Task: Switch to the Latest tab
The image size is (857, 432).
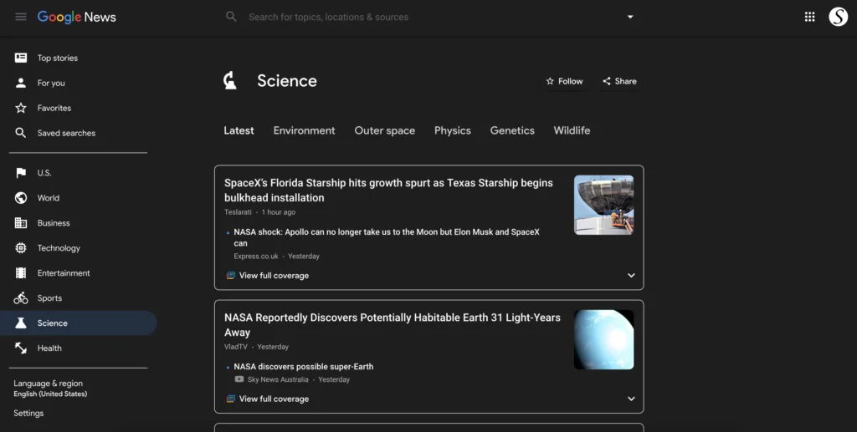Action: tap(239, 130)
